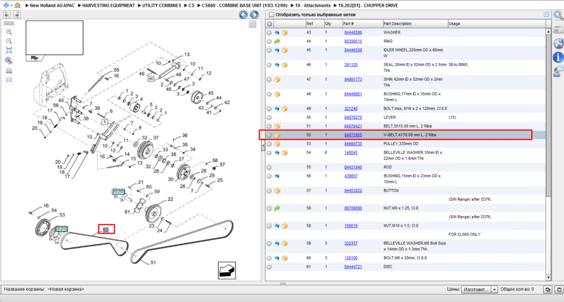This screenshot has width=564, height=302.
Task: Click the gray square diagram corner button
Action: point(253,24)
